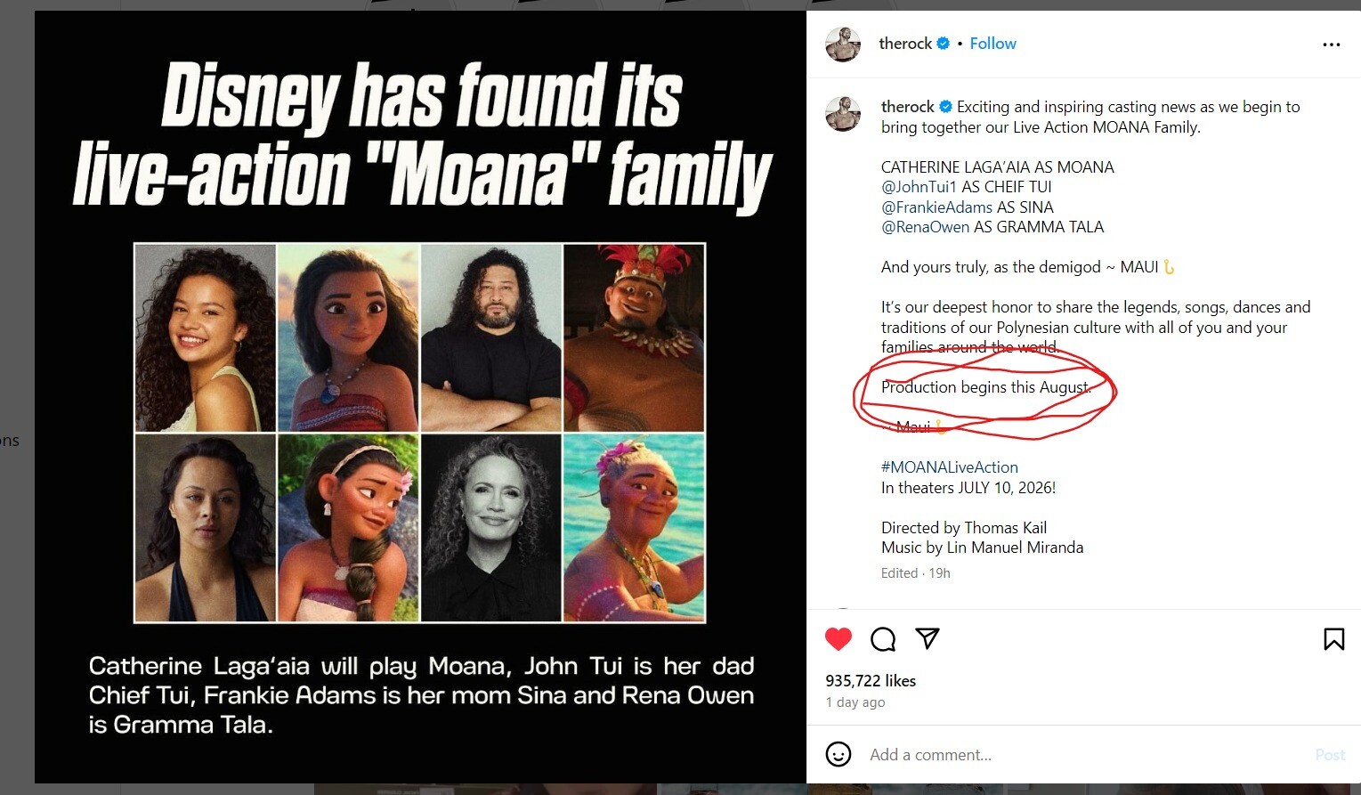This screenshot has width=1361, height=795.
Task: Click the therock username in the header
Action: (x=904, y=44)
